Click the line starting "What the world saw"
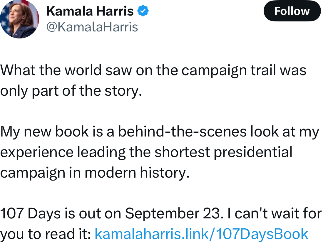328x246 pixels. pos(153,70)
